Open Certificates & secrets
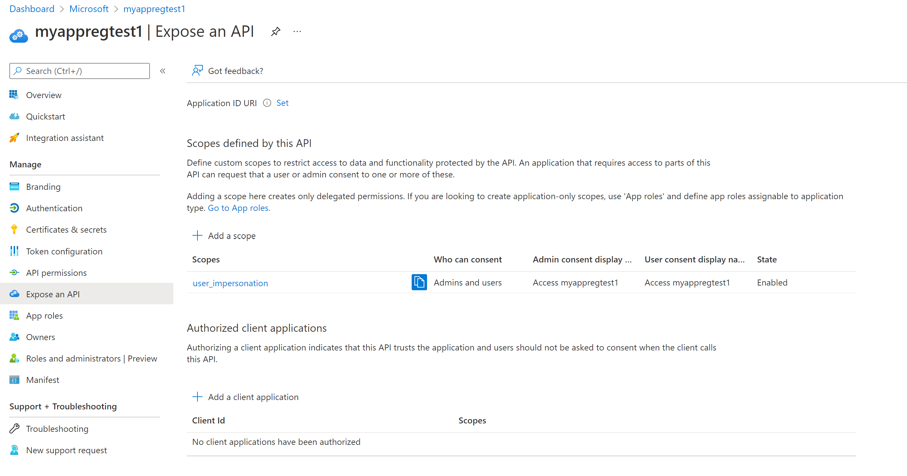The height and width of the screenshot is (476, 907). tap(66, 230)
